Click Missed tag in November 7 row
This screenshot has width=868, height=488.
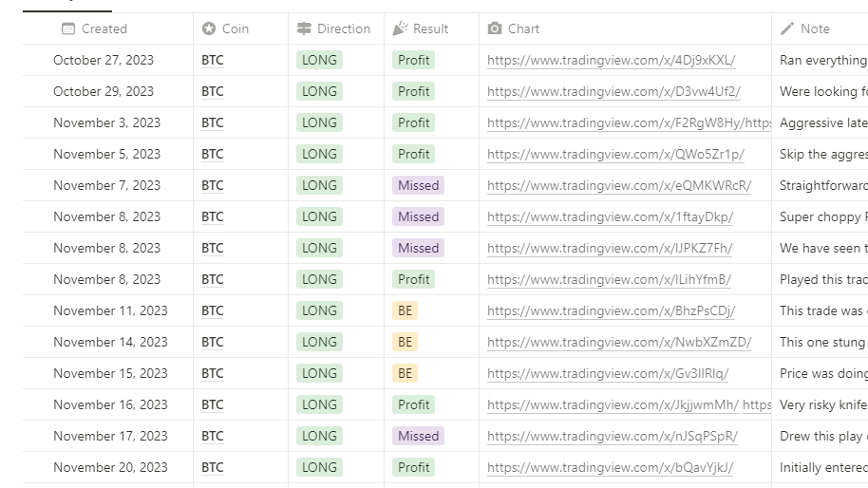[x=418, y=185]
